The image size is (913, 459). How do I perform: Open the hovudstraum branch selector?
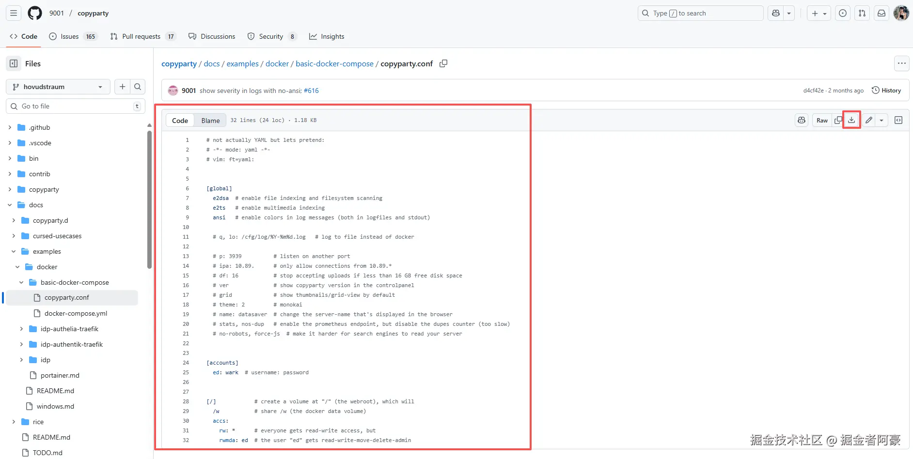click(x=58, y=87)
